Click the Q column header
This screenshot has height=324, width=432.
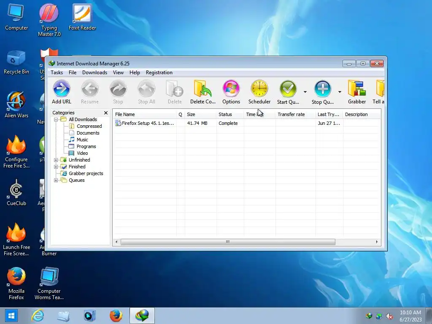click(181, 114)
